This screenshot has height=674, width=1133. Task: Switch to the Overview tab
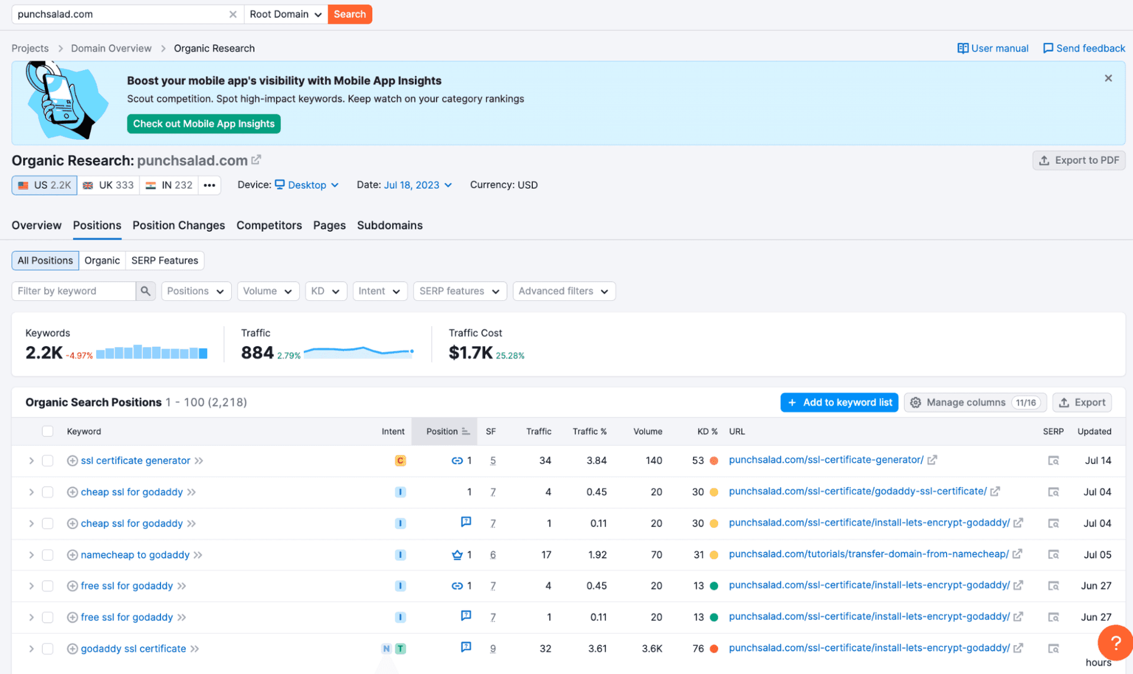point(37,225)
